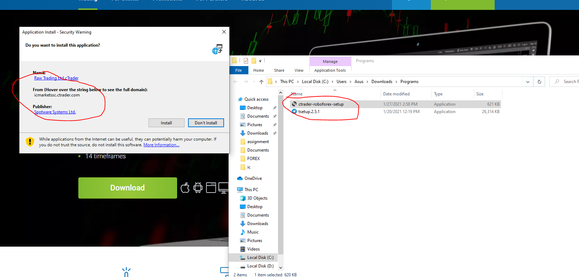Image resolution: width=579 pixels, height=277 pixels.
Task: Select Local Disk (C:) in navigation pane
Action: click(260, 258)
